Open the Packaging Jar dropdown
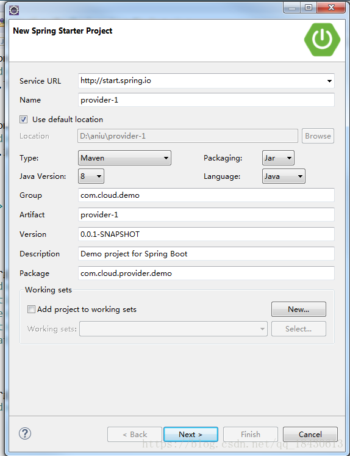The width and height of the screenshot is (350, 456). coord(278,158)
